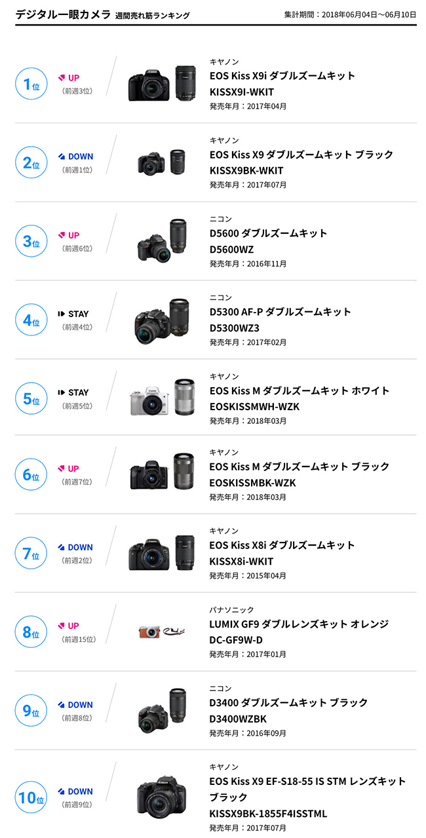Click the UP arrow icon for rank 3
The width and height of the screenshot is (426, 838).
pyautogui.click(x=62, y=235)
